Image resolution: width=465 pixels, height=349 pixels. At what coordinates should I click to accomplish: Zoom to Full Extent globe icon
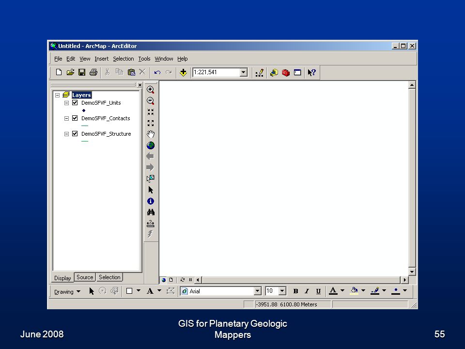coord(151,145)
